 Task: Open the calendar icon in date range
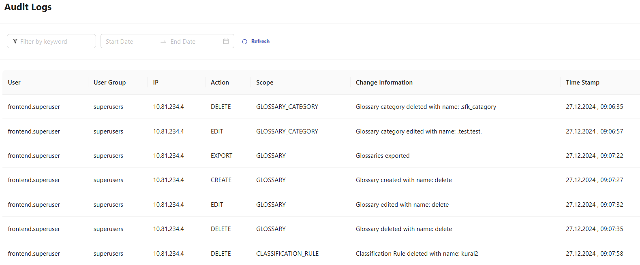[226, 41]
